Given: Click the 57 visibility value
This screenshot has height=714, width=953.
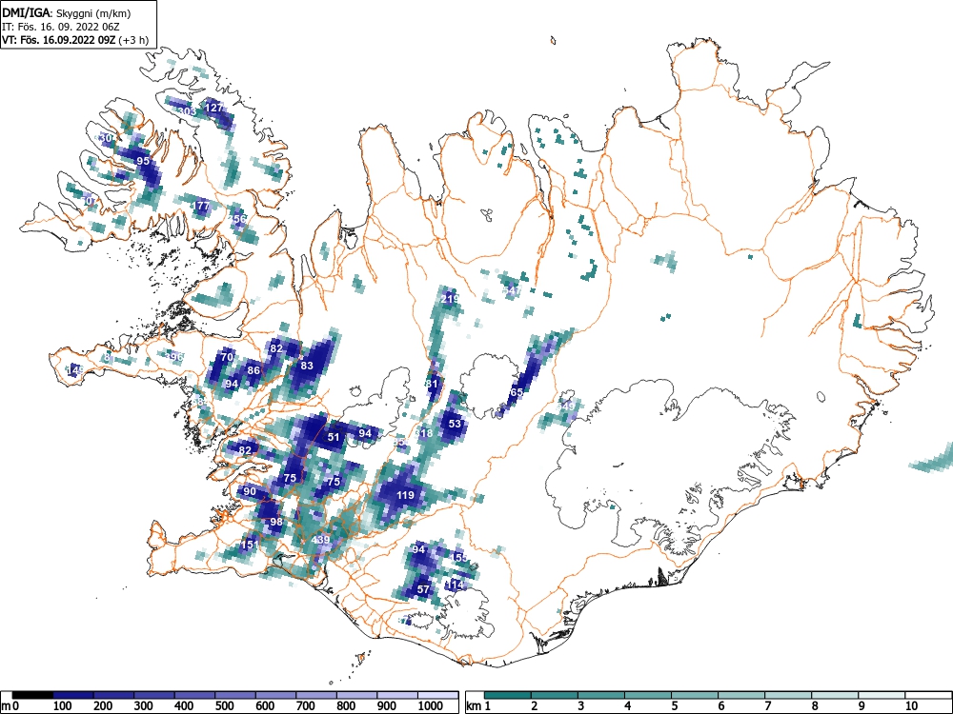Looking at the screenshot, I should coord(424,589).
